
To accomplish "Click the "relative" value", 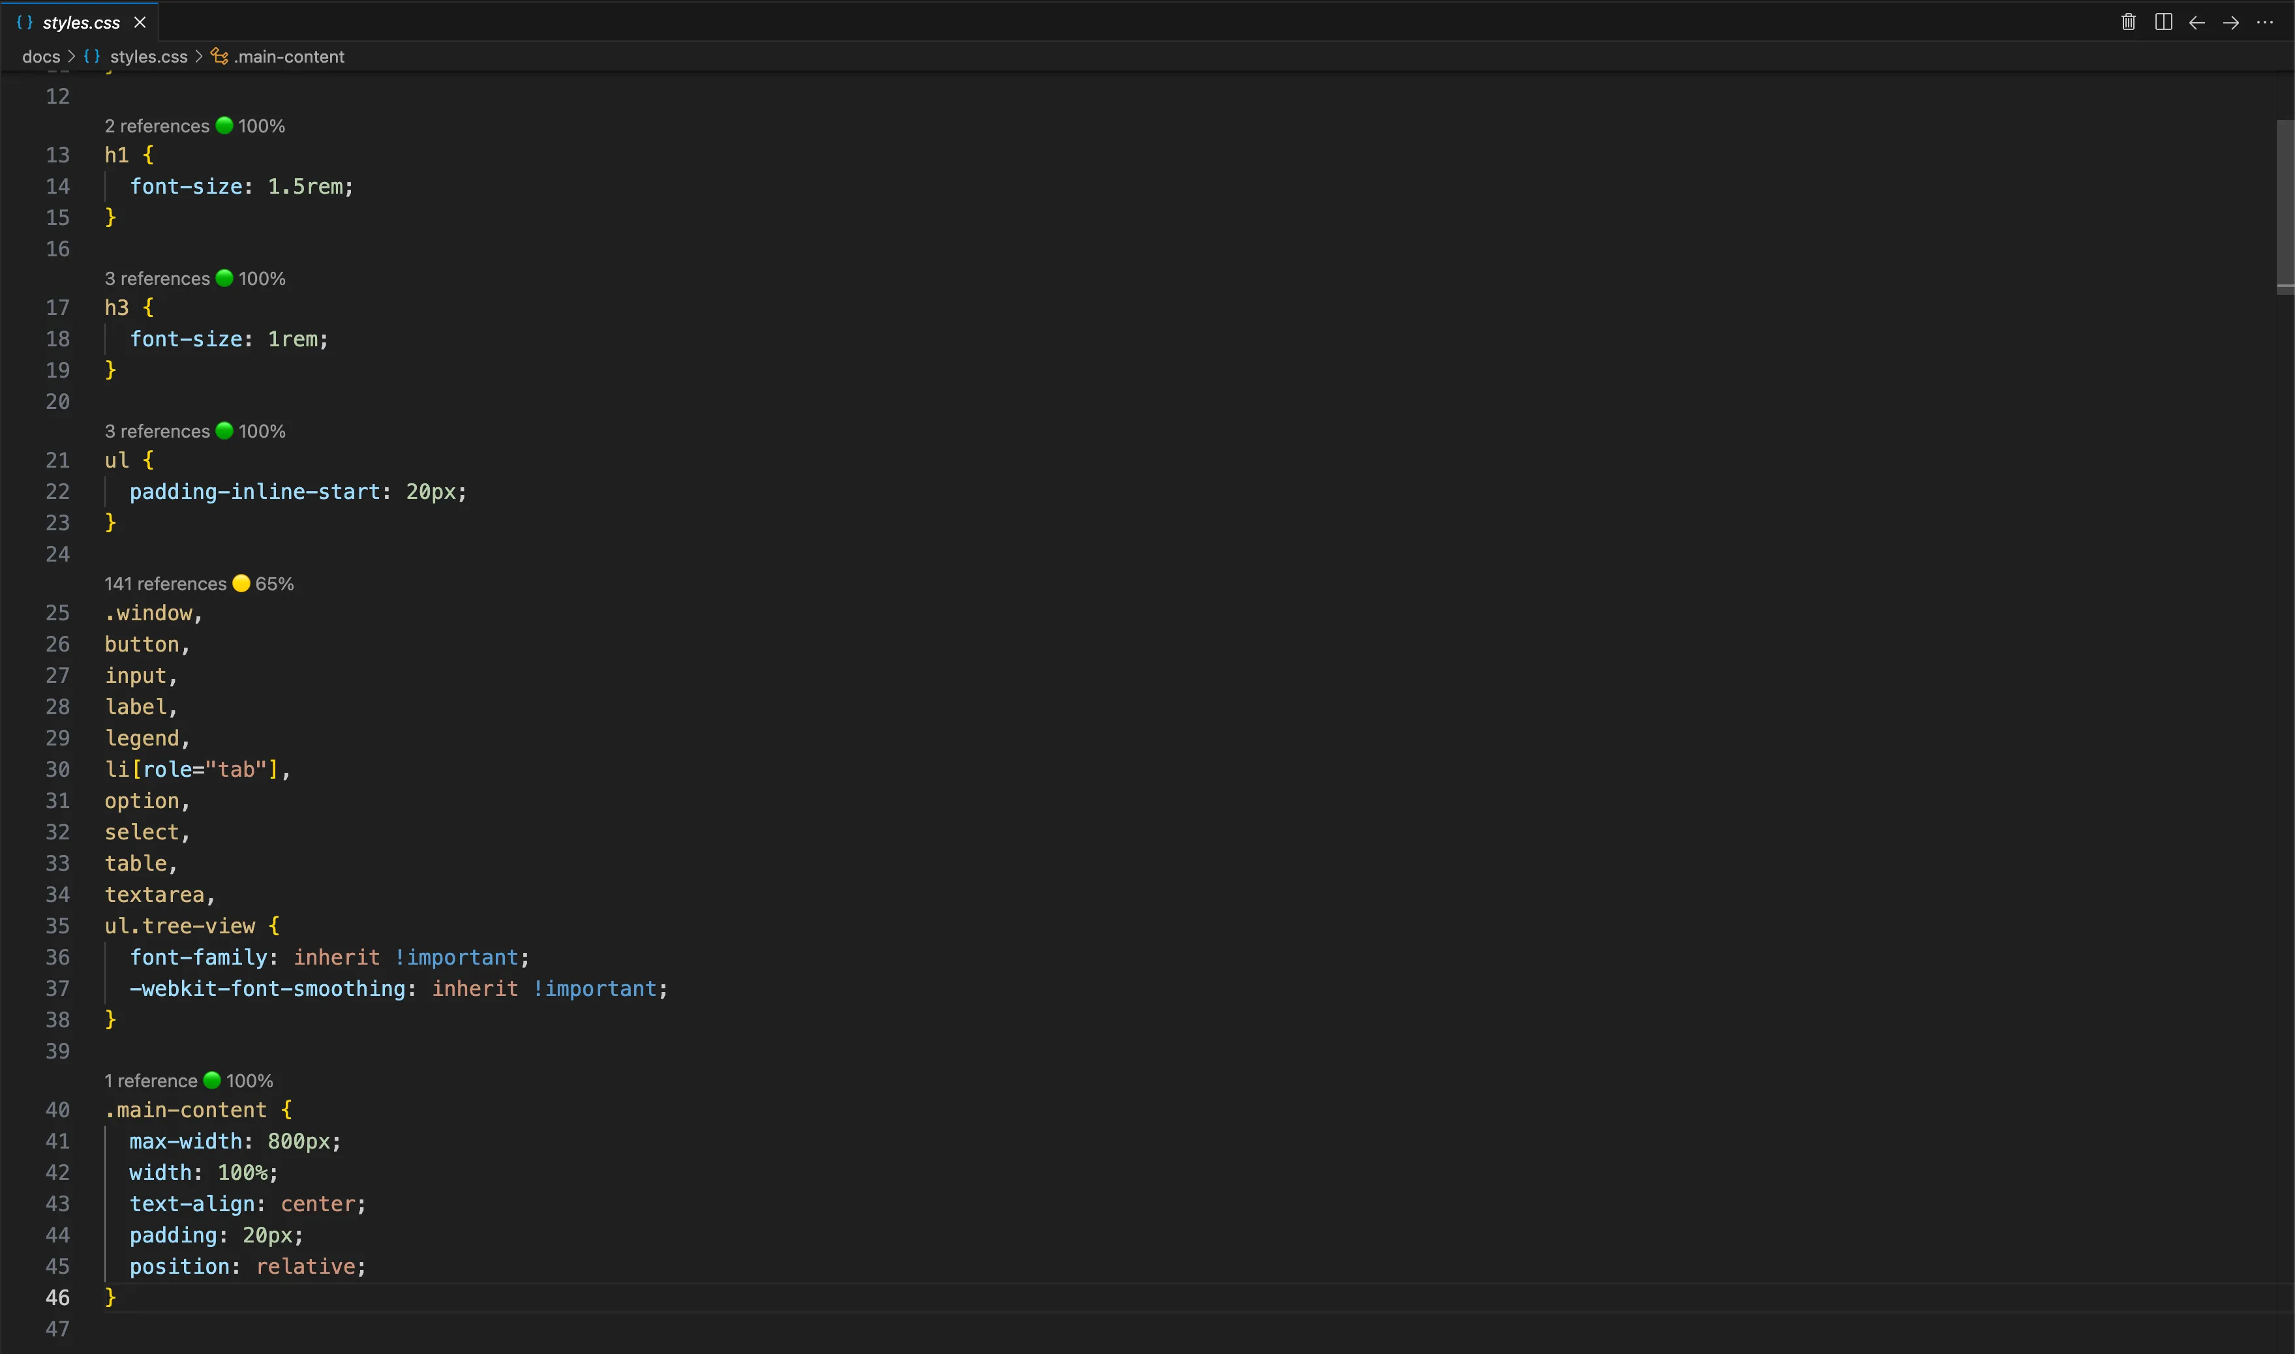I will tap(305, 1267).
